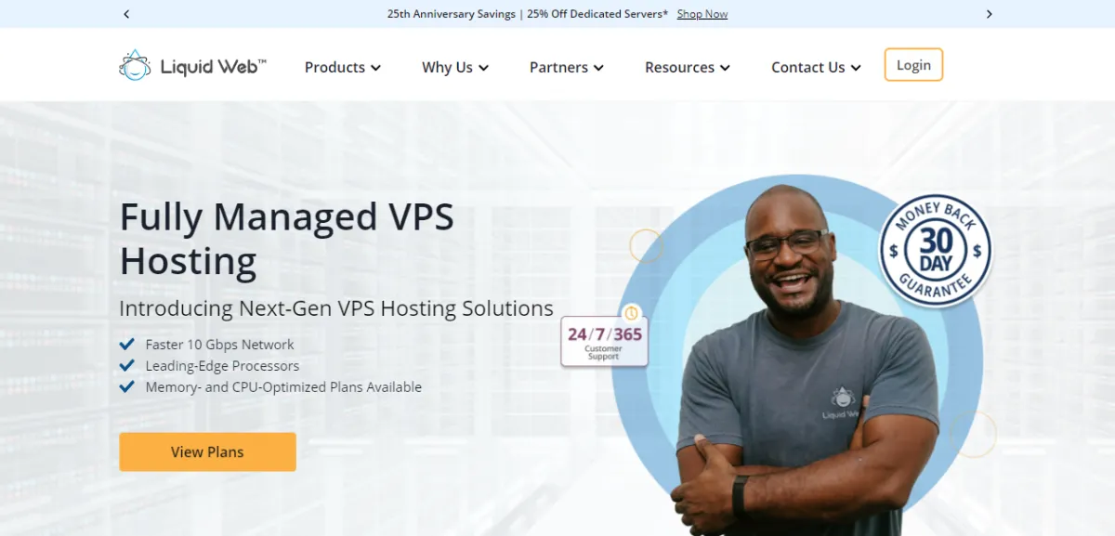Image resolution: width=1115 pixels, height=536 pixels.
Task: Click checkmark beside Leading-Edge Processors
Action: pyautogui.click(x=127, y=366)
